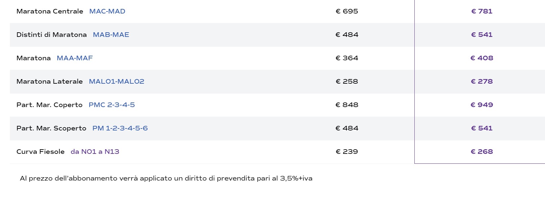This screenshot has width=545, height=198.
Task: Click the prevendita fee note text
Action: 166,178
